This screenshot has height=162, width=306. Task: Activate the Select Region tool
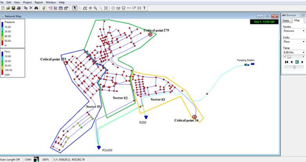pyautogui.click(x=85, y=8)
